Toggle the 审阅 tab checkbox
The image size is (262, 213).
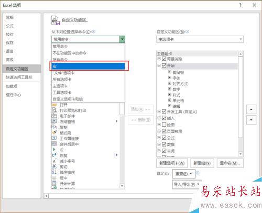click(164, 151)
